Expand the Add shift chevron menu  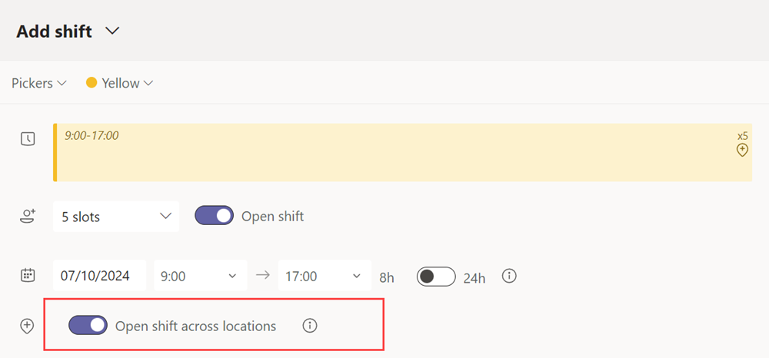112,31
